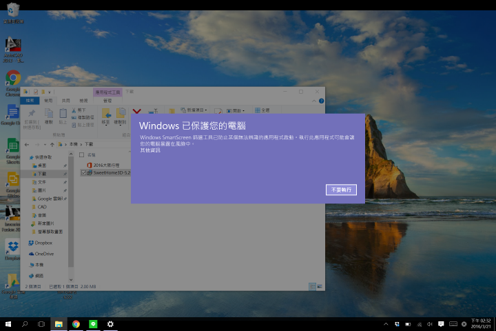The image size is (496, 331).
Task: Open Google Drive desktop shortcut
Action: pyautogui.click(x=12, y=286)
